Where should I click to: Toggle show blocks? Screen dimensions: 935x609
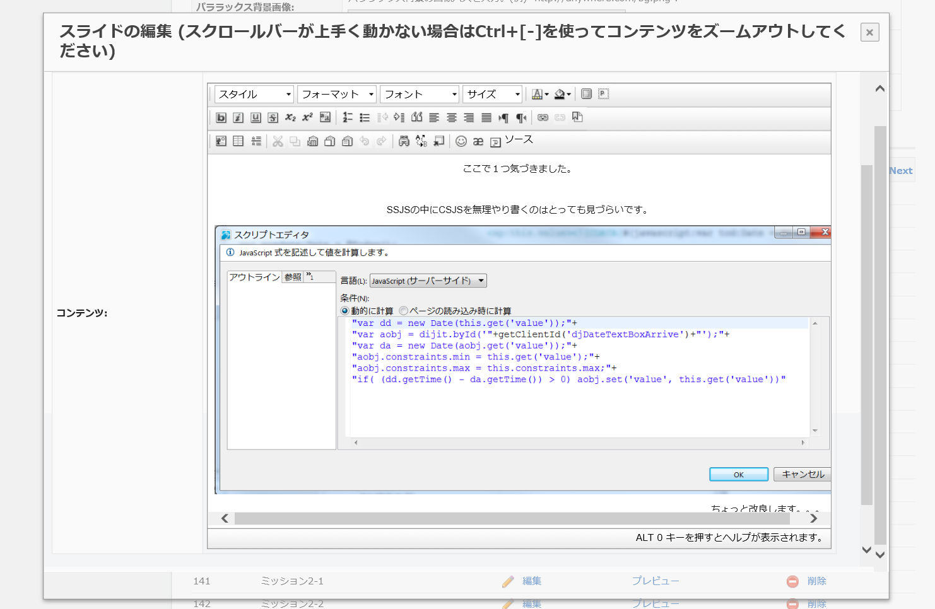(604, 94)
